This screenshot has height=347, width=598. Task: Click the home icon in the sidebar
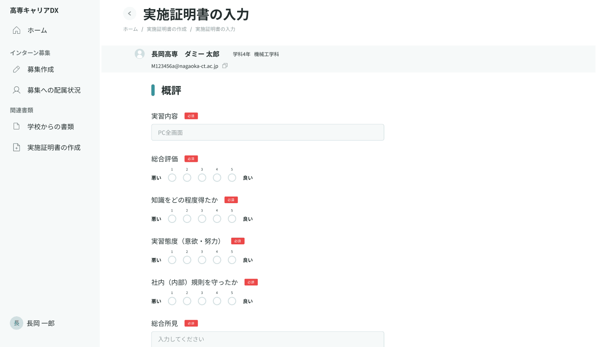point(17,30)
